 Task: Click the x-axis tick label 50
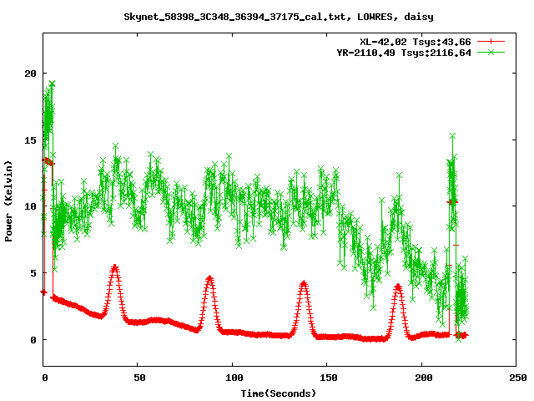[139, 378]
